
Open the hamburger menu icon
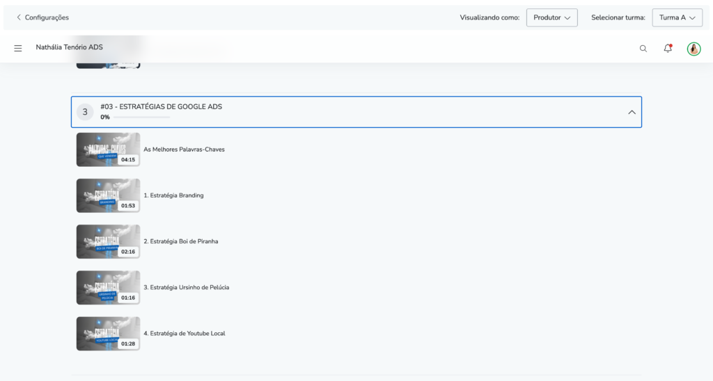tap(18, 48)
